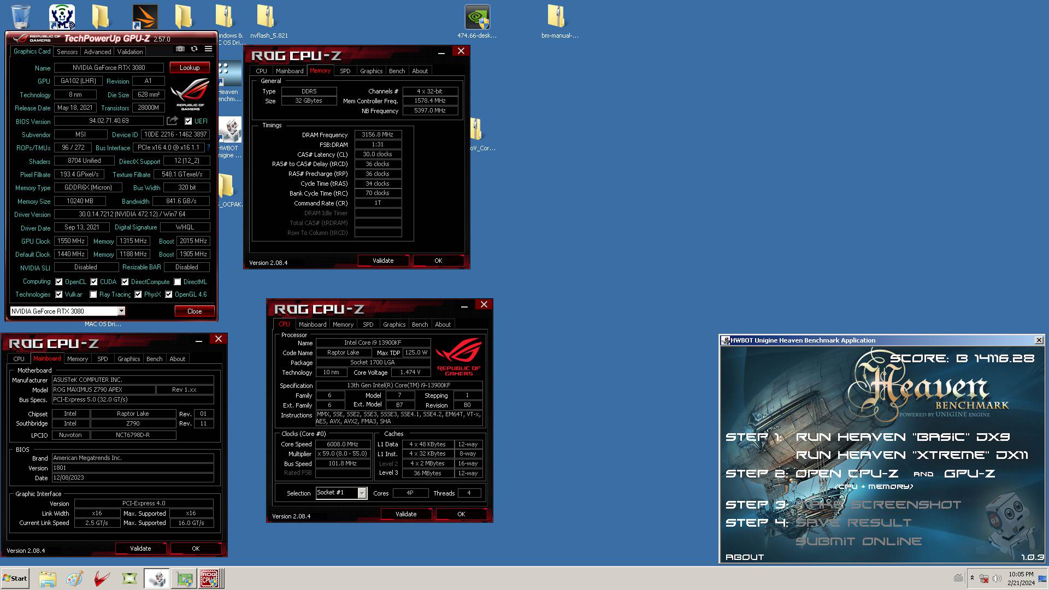Click Run Heaven Xtreme DX11 in HWBOT

tap(912, 455)
